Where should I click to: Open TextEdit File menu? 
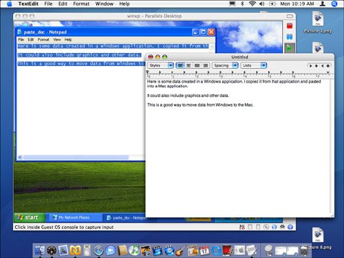(x=48, y=3)
